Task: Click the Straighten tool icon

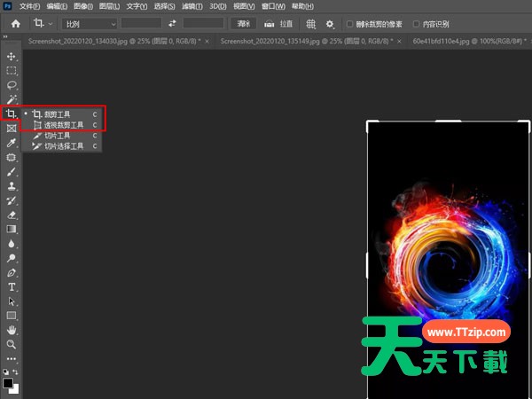Action: 269,24
